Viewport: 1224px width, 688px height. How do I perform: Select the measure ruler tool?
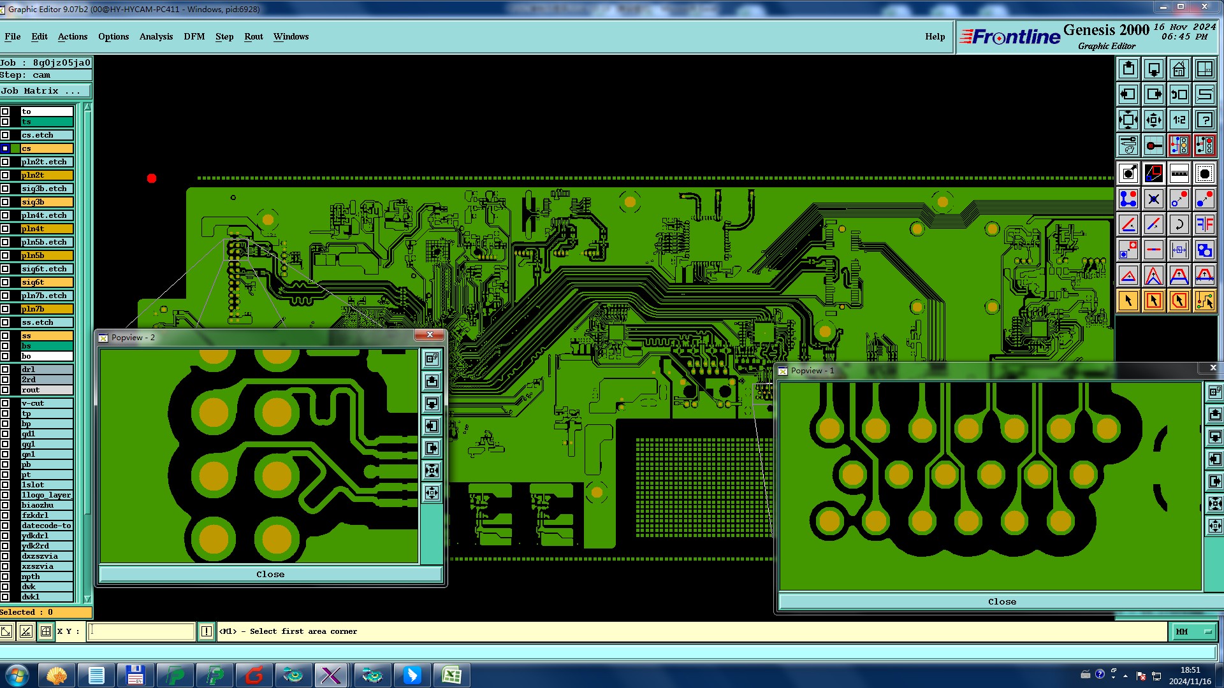click(x=1179, y=173)
